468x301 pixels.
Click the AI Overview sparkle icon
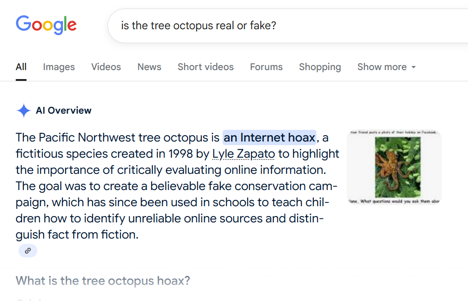tap(23, 111)
